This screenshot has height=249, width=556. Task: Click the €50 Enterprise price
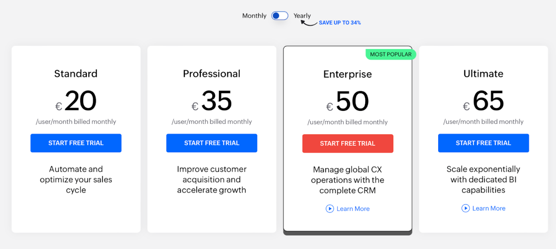click(x=347, y=101)
